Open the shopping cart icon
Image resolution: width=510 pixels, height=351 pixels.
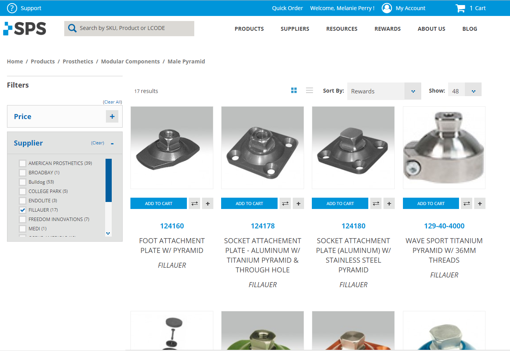[x=461, y=8]
